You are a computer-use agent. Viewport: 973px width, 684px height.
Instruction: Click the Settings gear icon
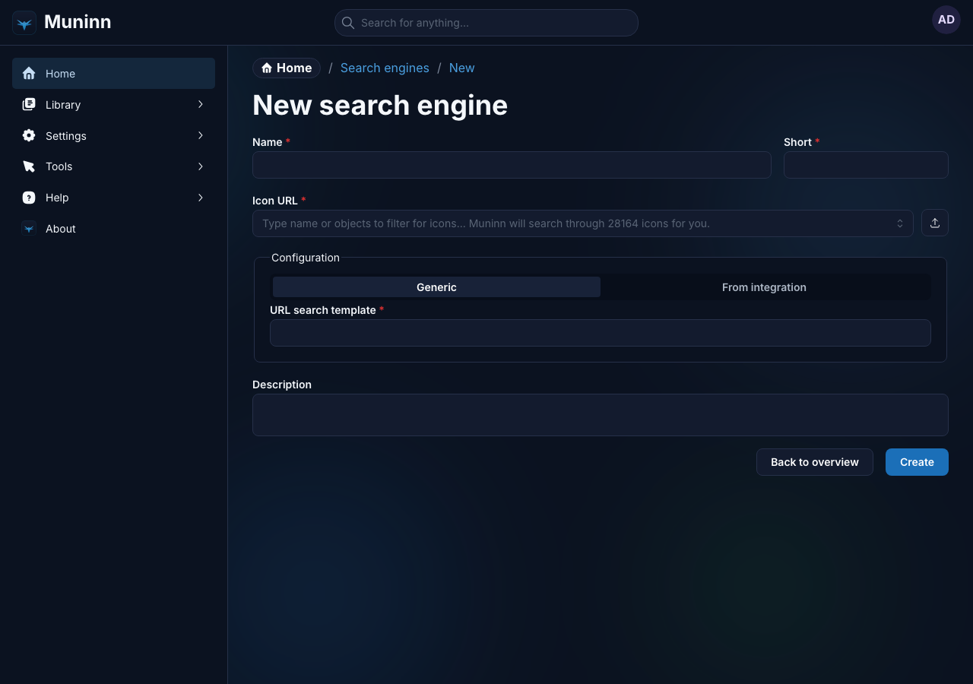[29, 136]
